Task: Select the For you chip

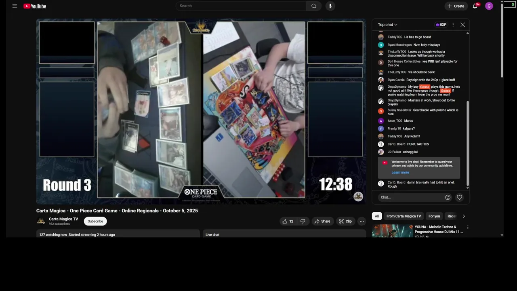Action: tap(434, 216)
